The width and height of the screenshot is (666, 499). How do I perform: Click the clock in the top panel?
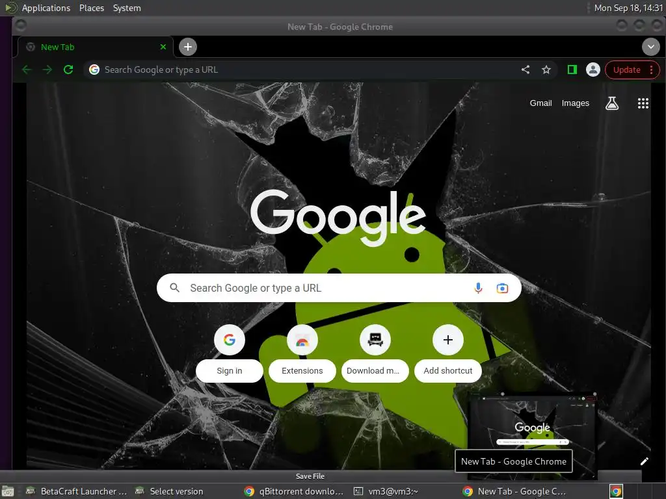tap(628, 8)
